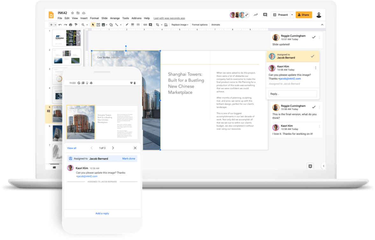Insert a link

pyautogui.click(x=145, y=25)
